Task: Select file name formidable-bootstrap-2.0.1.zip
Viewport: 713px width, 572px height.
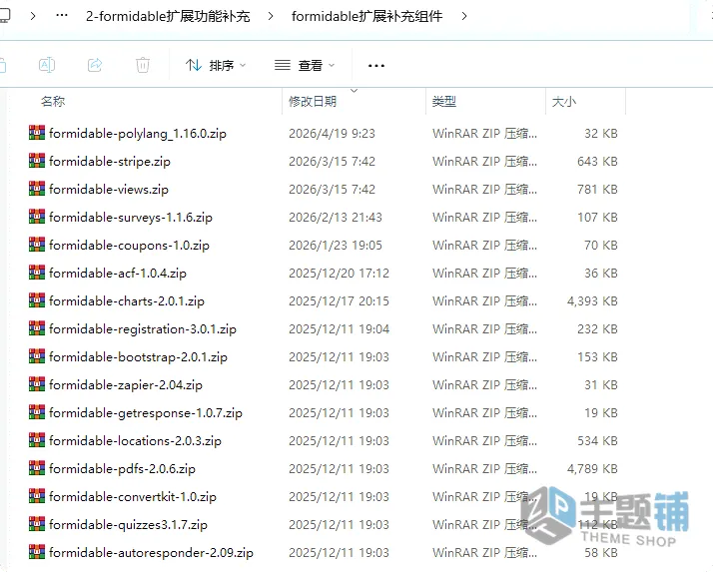Action: [138, 357]
